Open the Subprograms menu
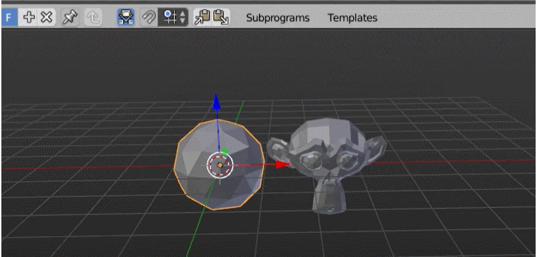This screenshot has height=257, width=537. (277, 18)
